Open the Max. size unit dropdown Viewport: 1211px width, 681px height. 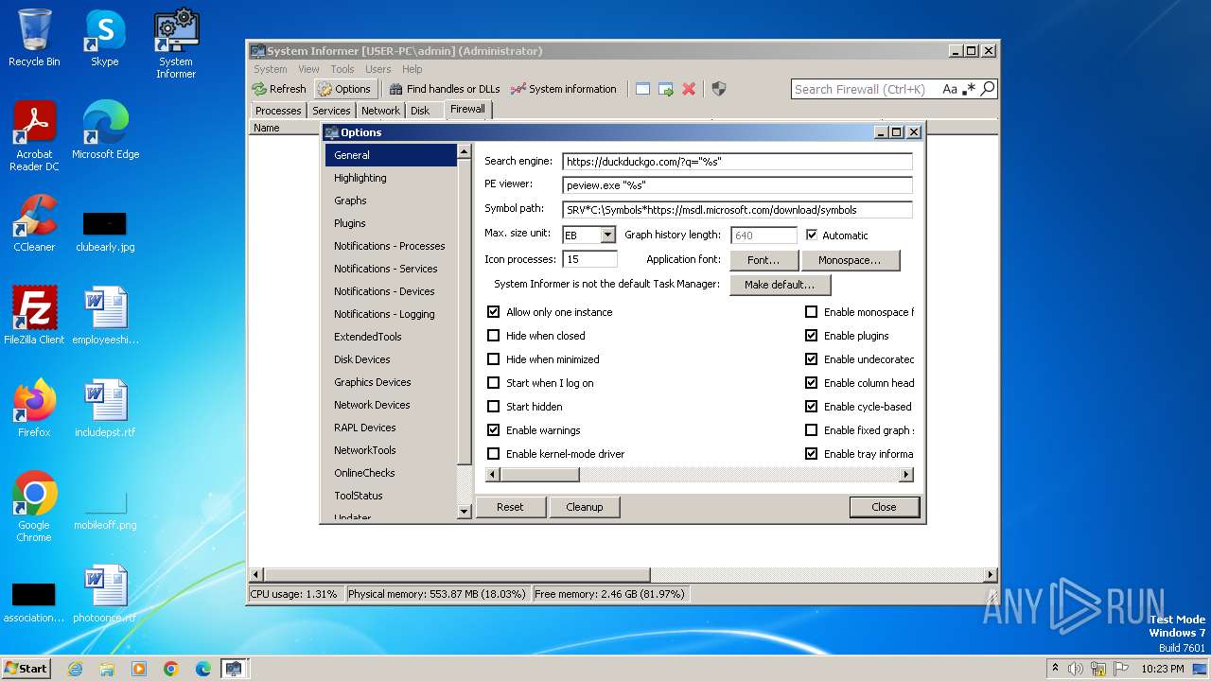[607, 235]
